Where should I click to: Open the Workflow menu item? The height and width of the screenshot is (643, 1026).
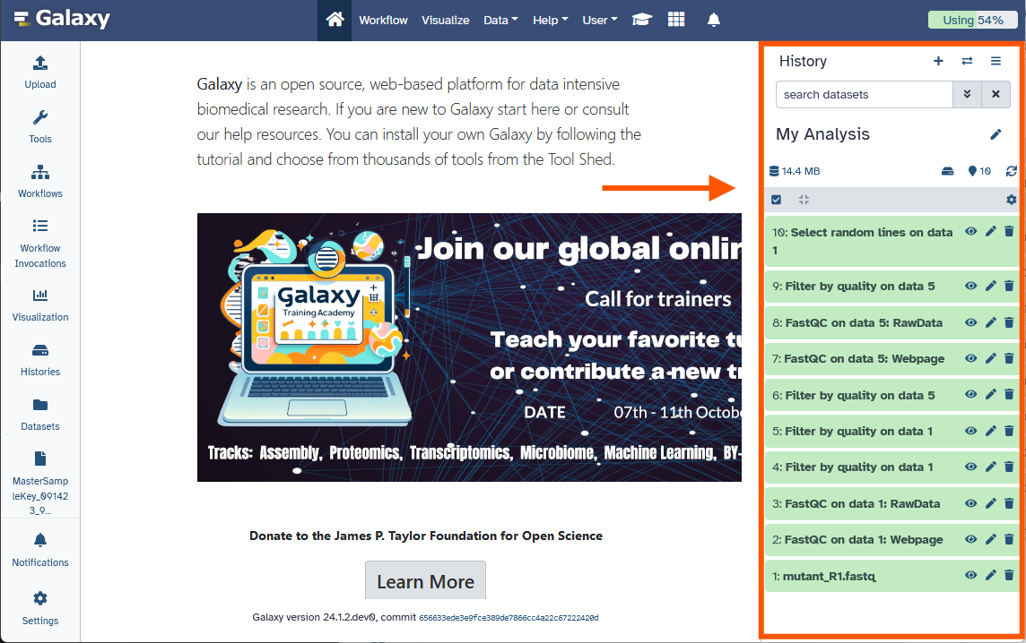[384, 21]
